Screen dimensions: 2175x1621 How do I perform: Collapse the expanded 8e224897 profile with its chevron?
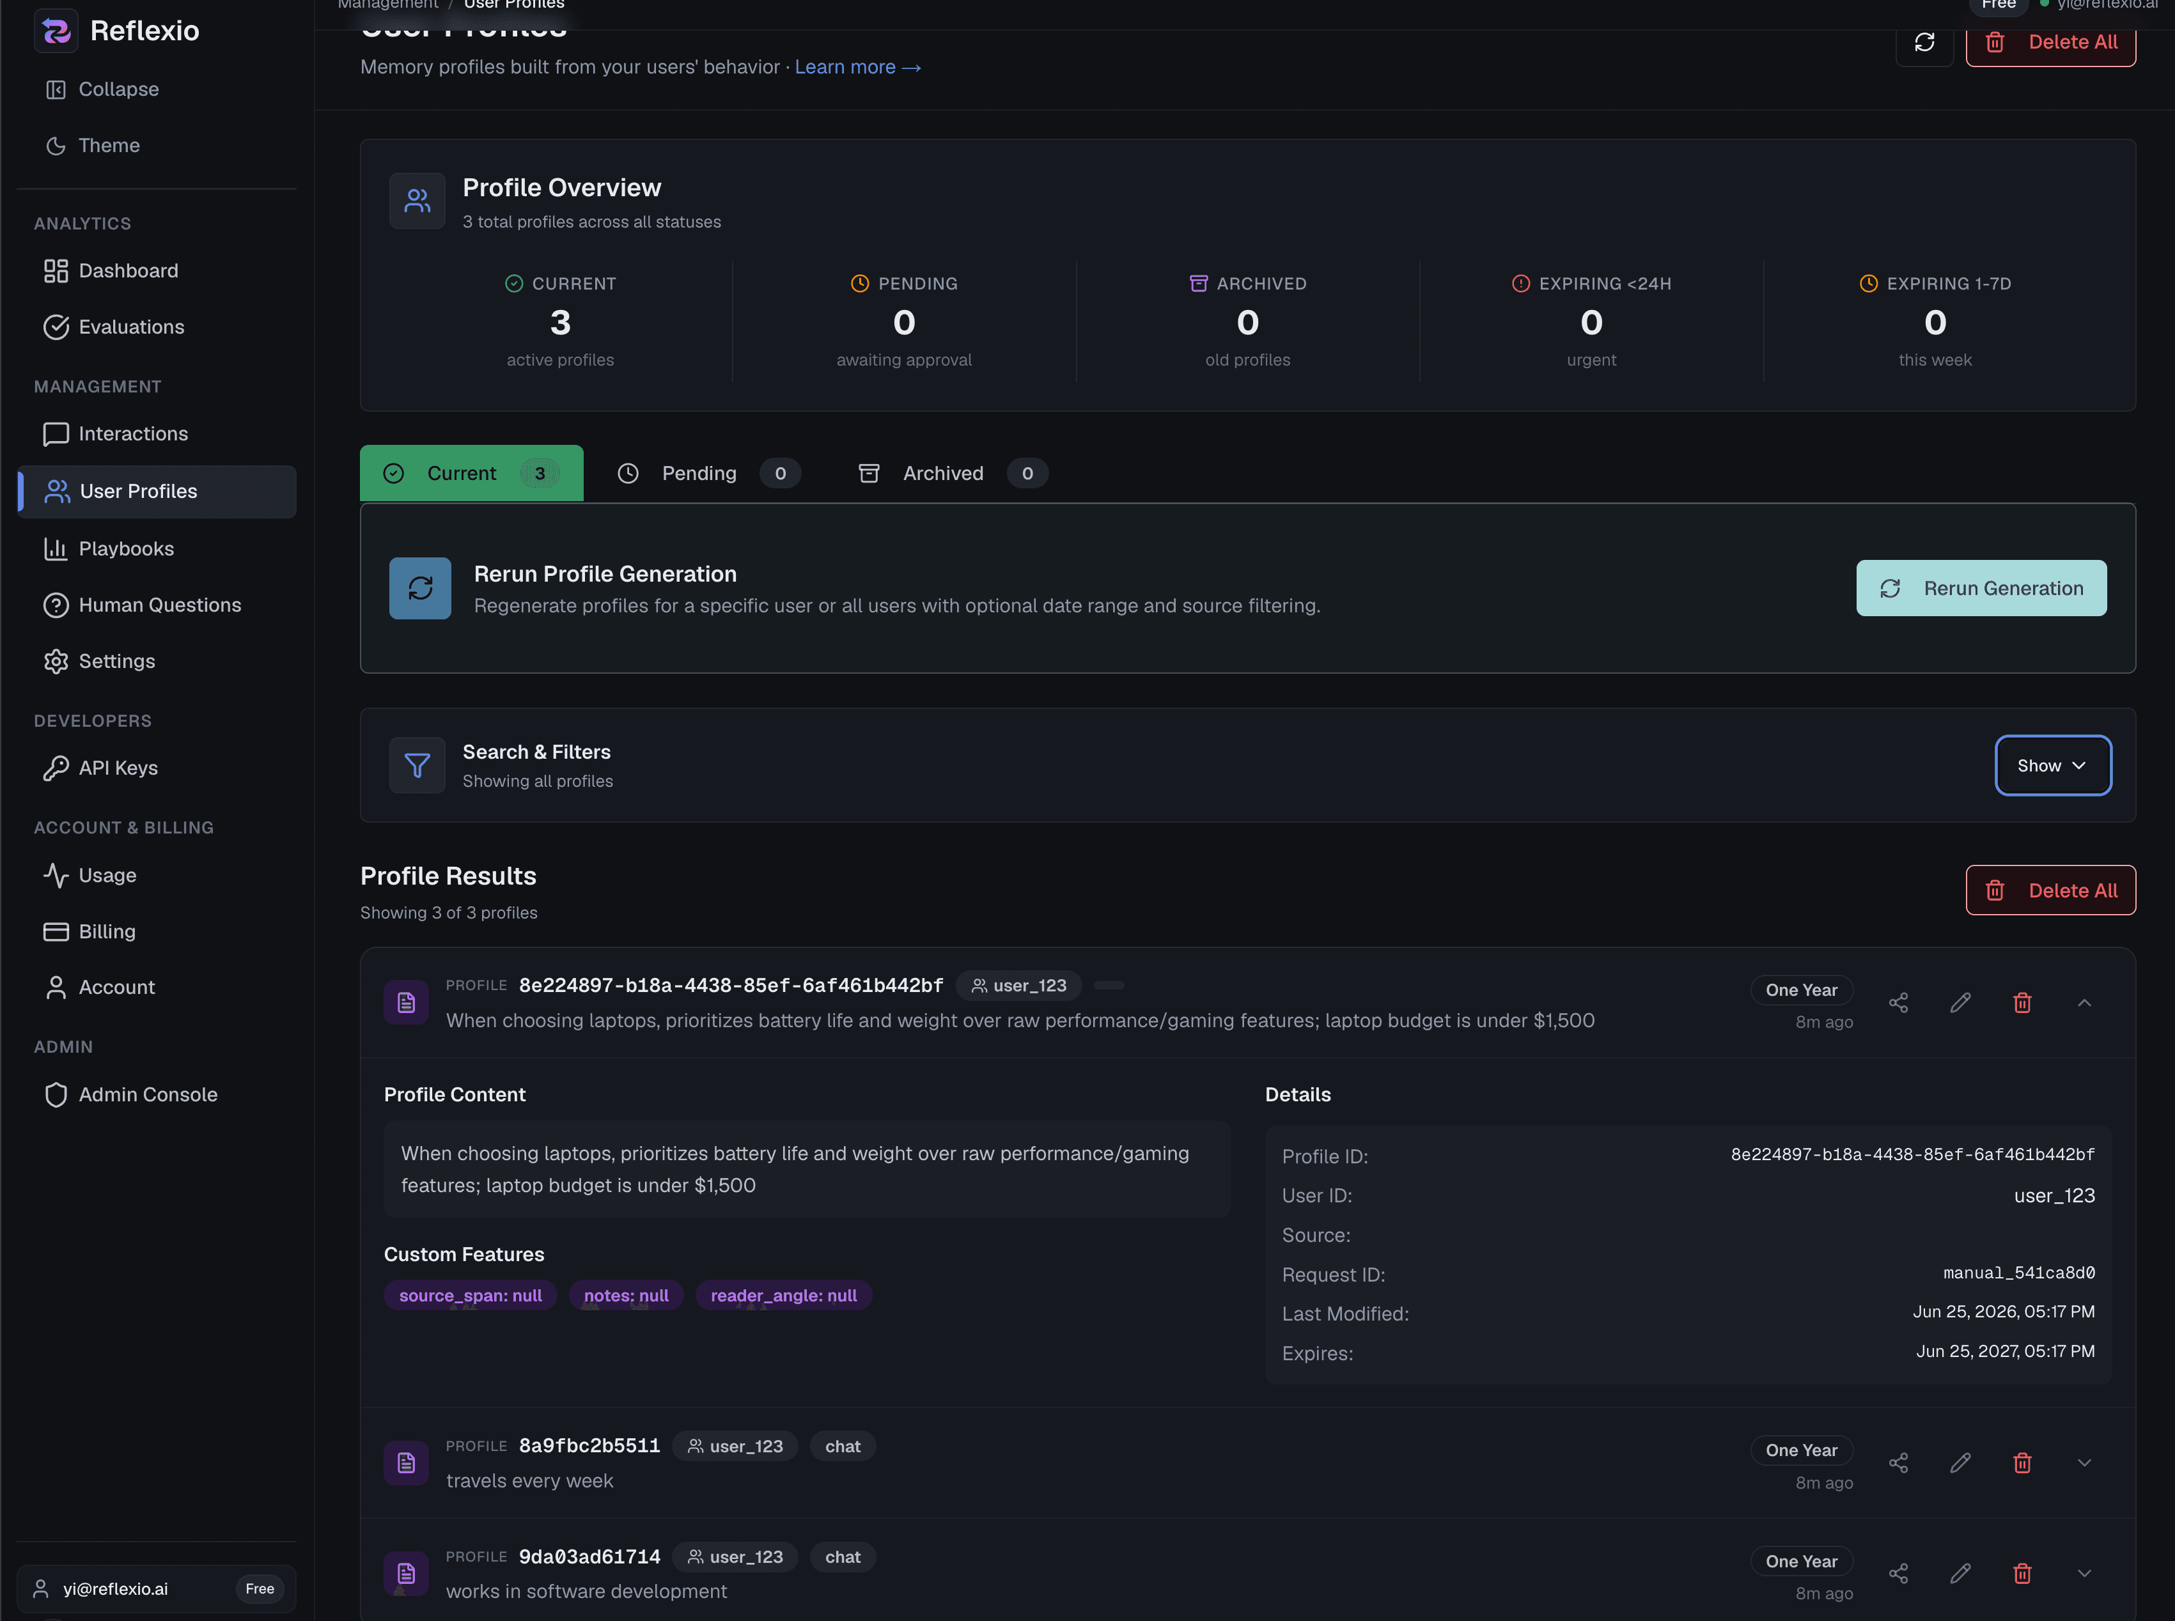click(x=2084, y=1002)
